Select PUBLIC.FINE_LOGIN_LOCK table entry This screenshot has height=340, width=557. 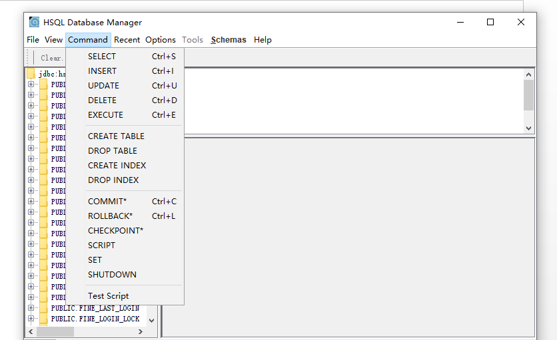tap(95, 319)
